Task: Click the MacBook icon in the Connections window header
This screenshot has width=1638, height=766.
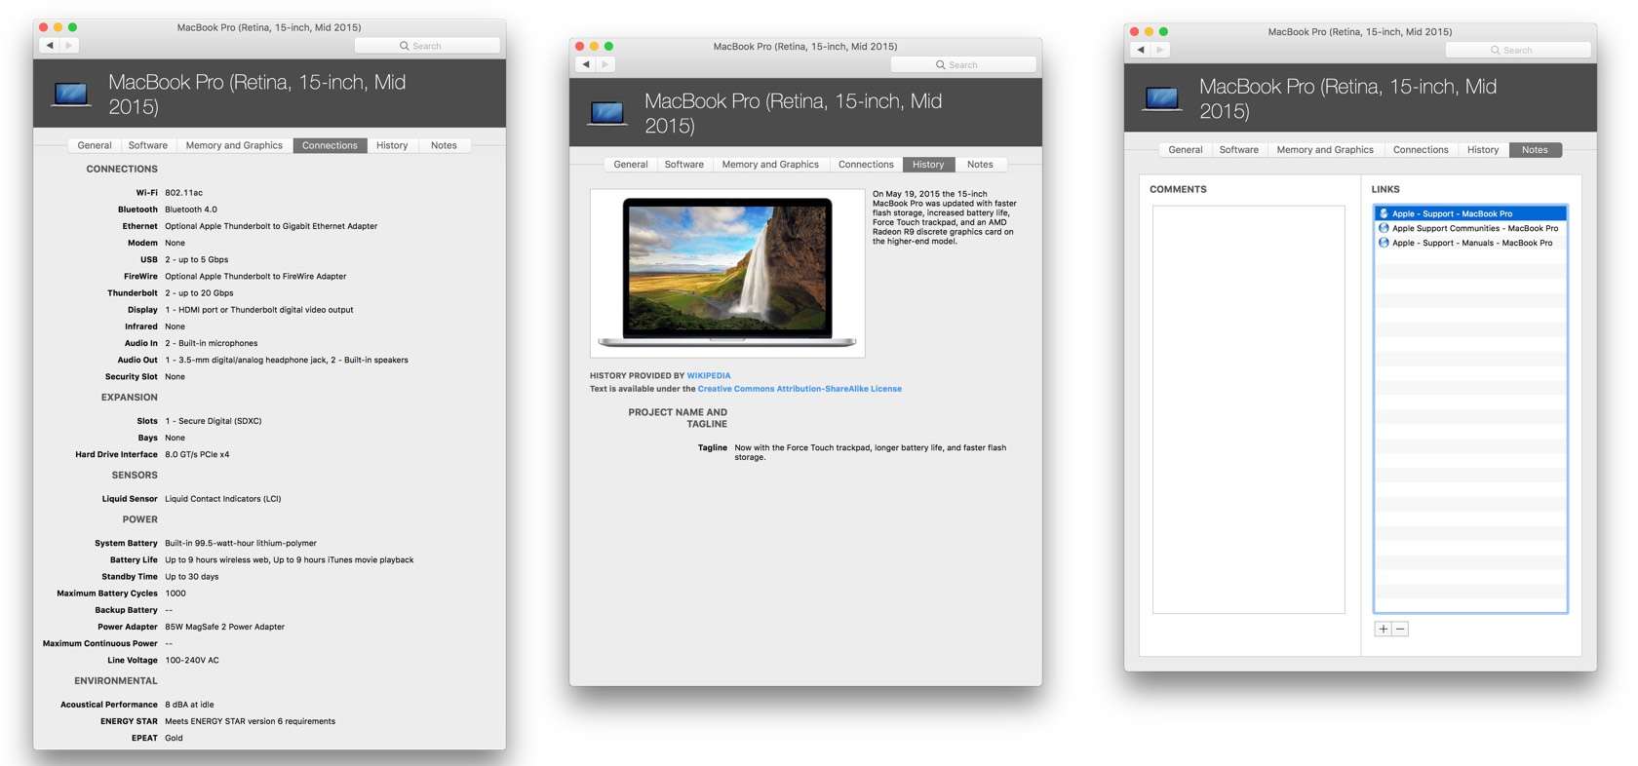Action: 71,95
